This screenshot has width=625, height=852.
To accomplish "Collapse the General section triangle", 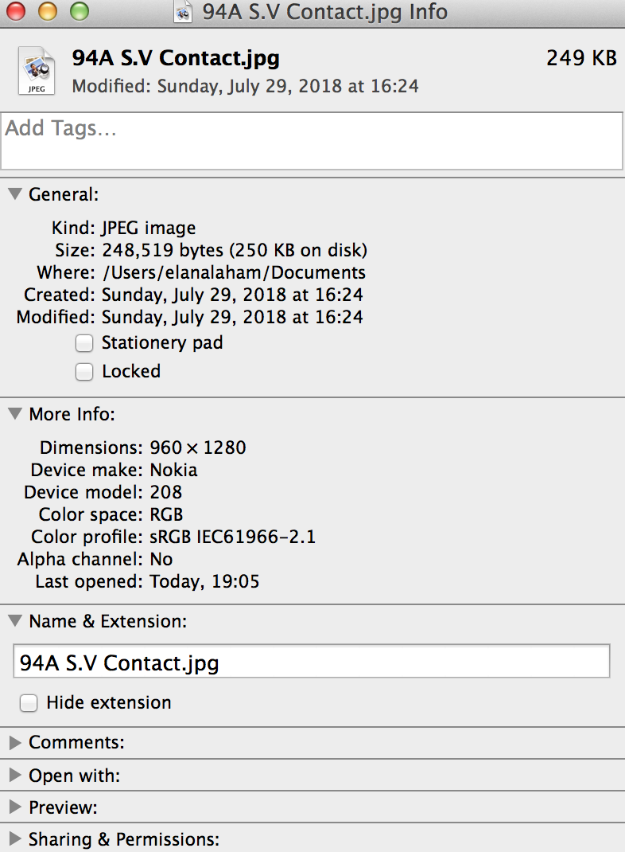I will [x=15, y=194].
